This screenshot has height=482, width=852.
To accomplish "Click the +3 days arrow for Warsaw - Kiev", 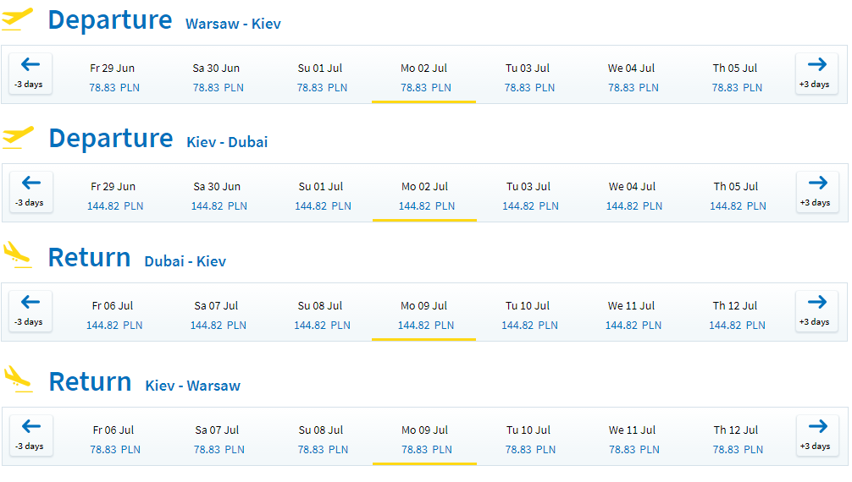I will tap(816, 74).
